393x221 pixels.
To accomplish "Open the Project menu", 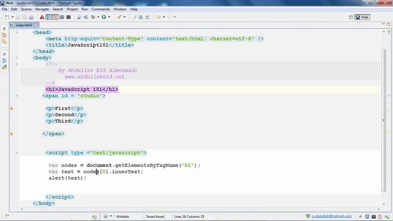I will click(x=72, y=9).
